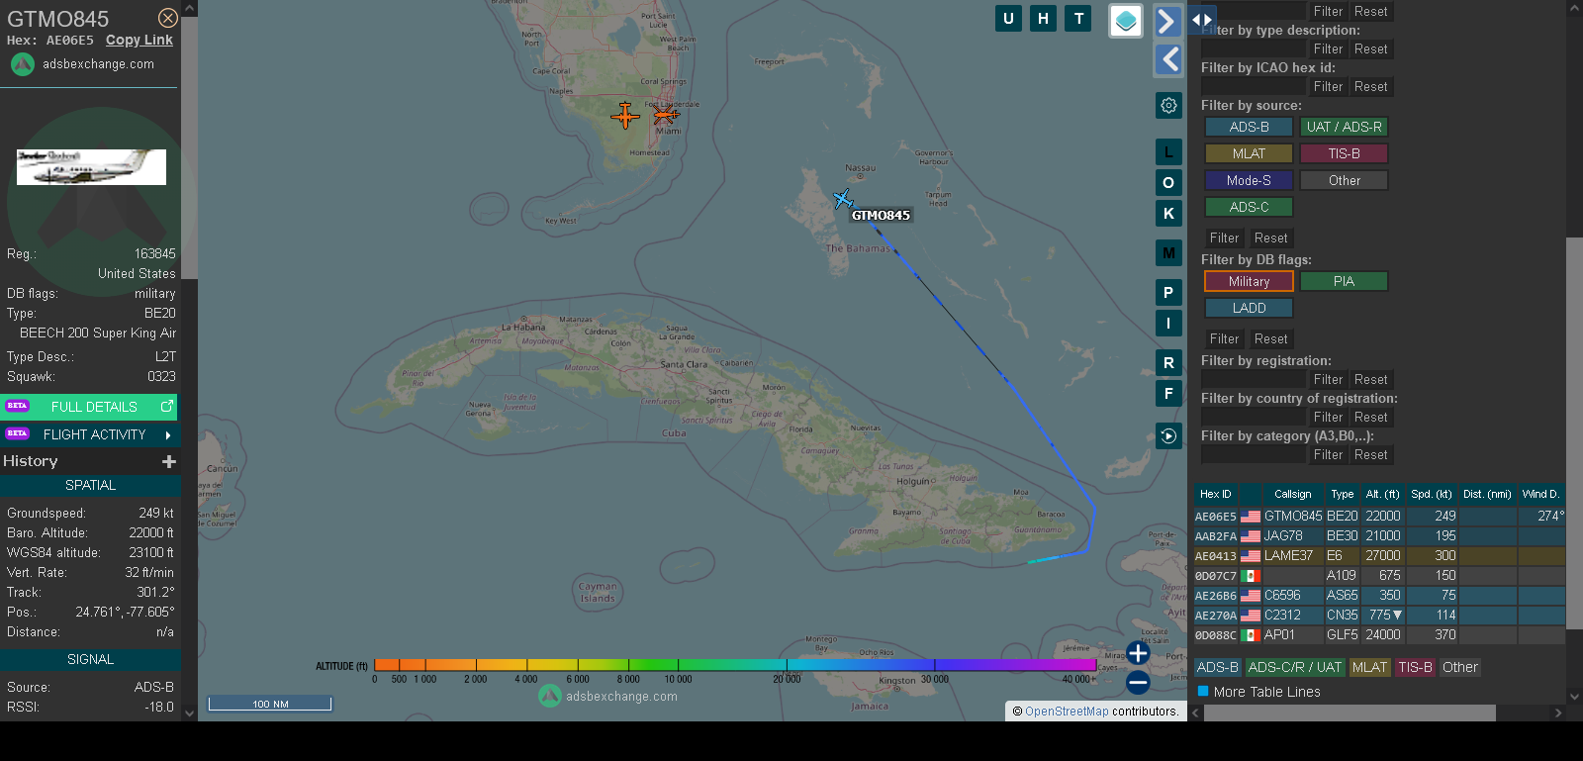Click the K map option button
The image size is (1583, 761).
1168,214
